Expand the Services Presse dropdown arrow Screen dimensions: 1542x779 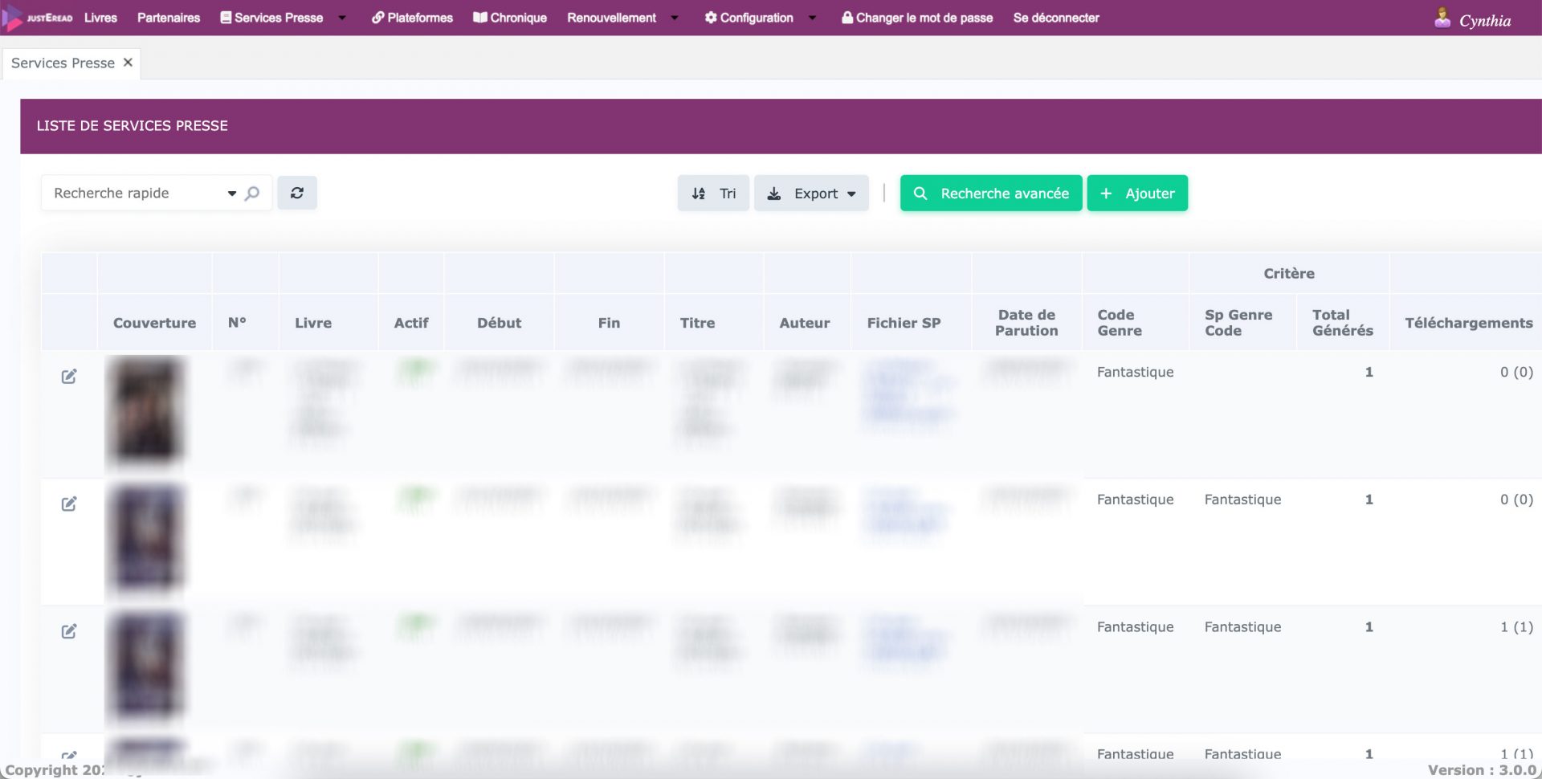342,18
